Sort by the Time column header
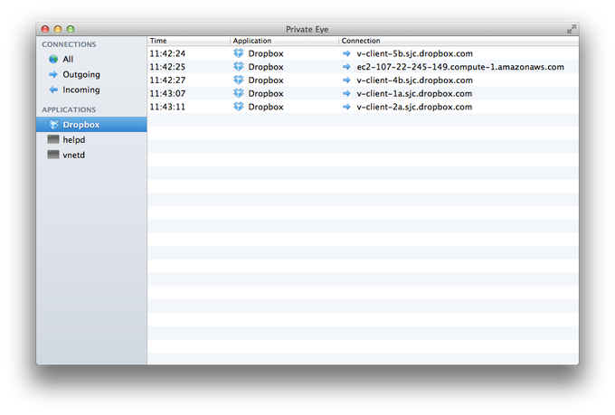The height and width of the screenshot is (415, 615). (188, 41)
